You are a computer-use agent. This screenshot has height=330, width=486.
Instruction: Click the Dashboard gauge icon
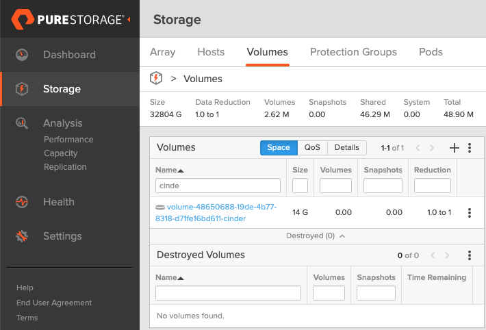22,55
